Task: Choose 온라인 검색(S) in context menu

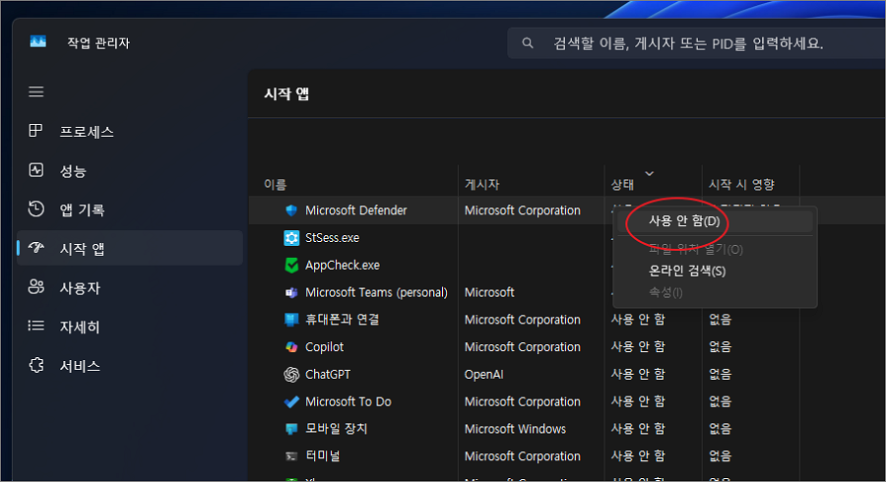Action: (x=715, y=271)
